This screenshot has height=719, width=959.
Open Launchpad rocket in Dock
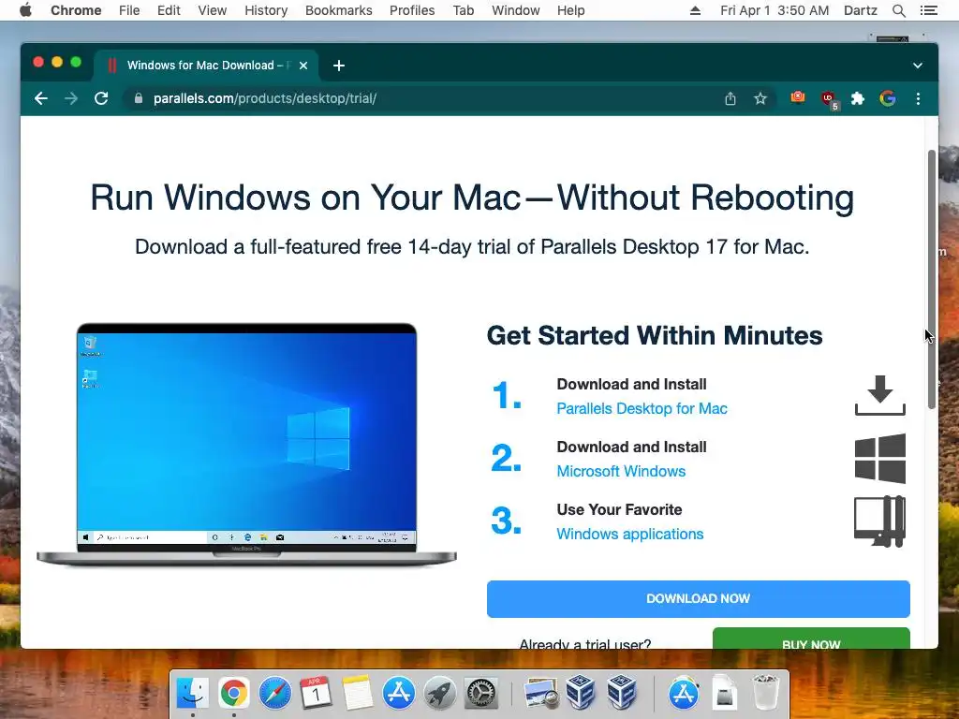click(440, 694)
